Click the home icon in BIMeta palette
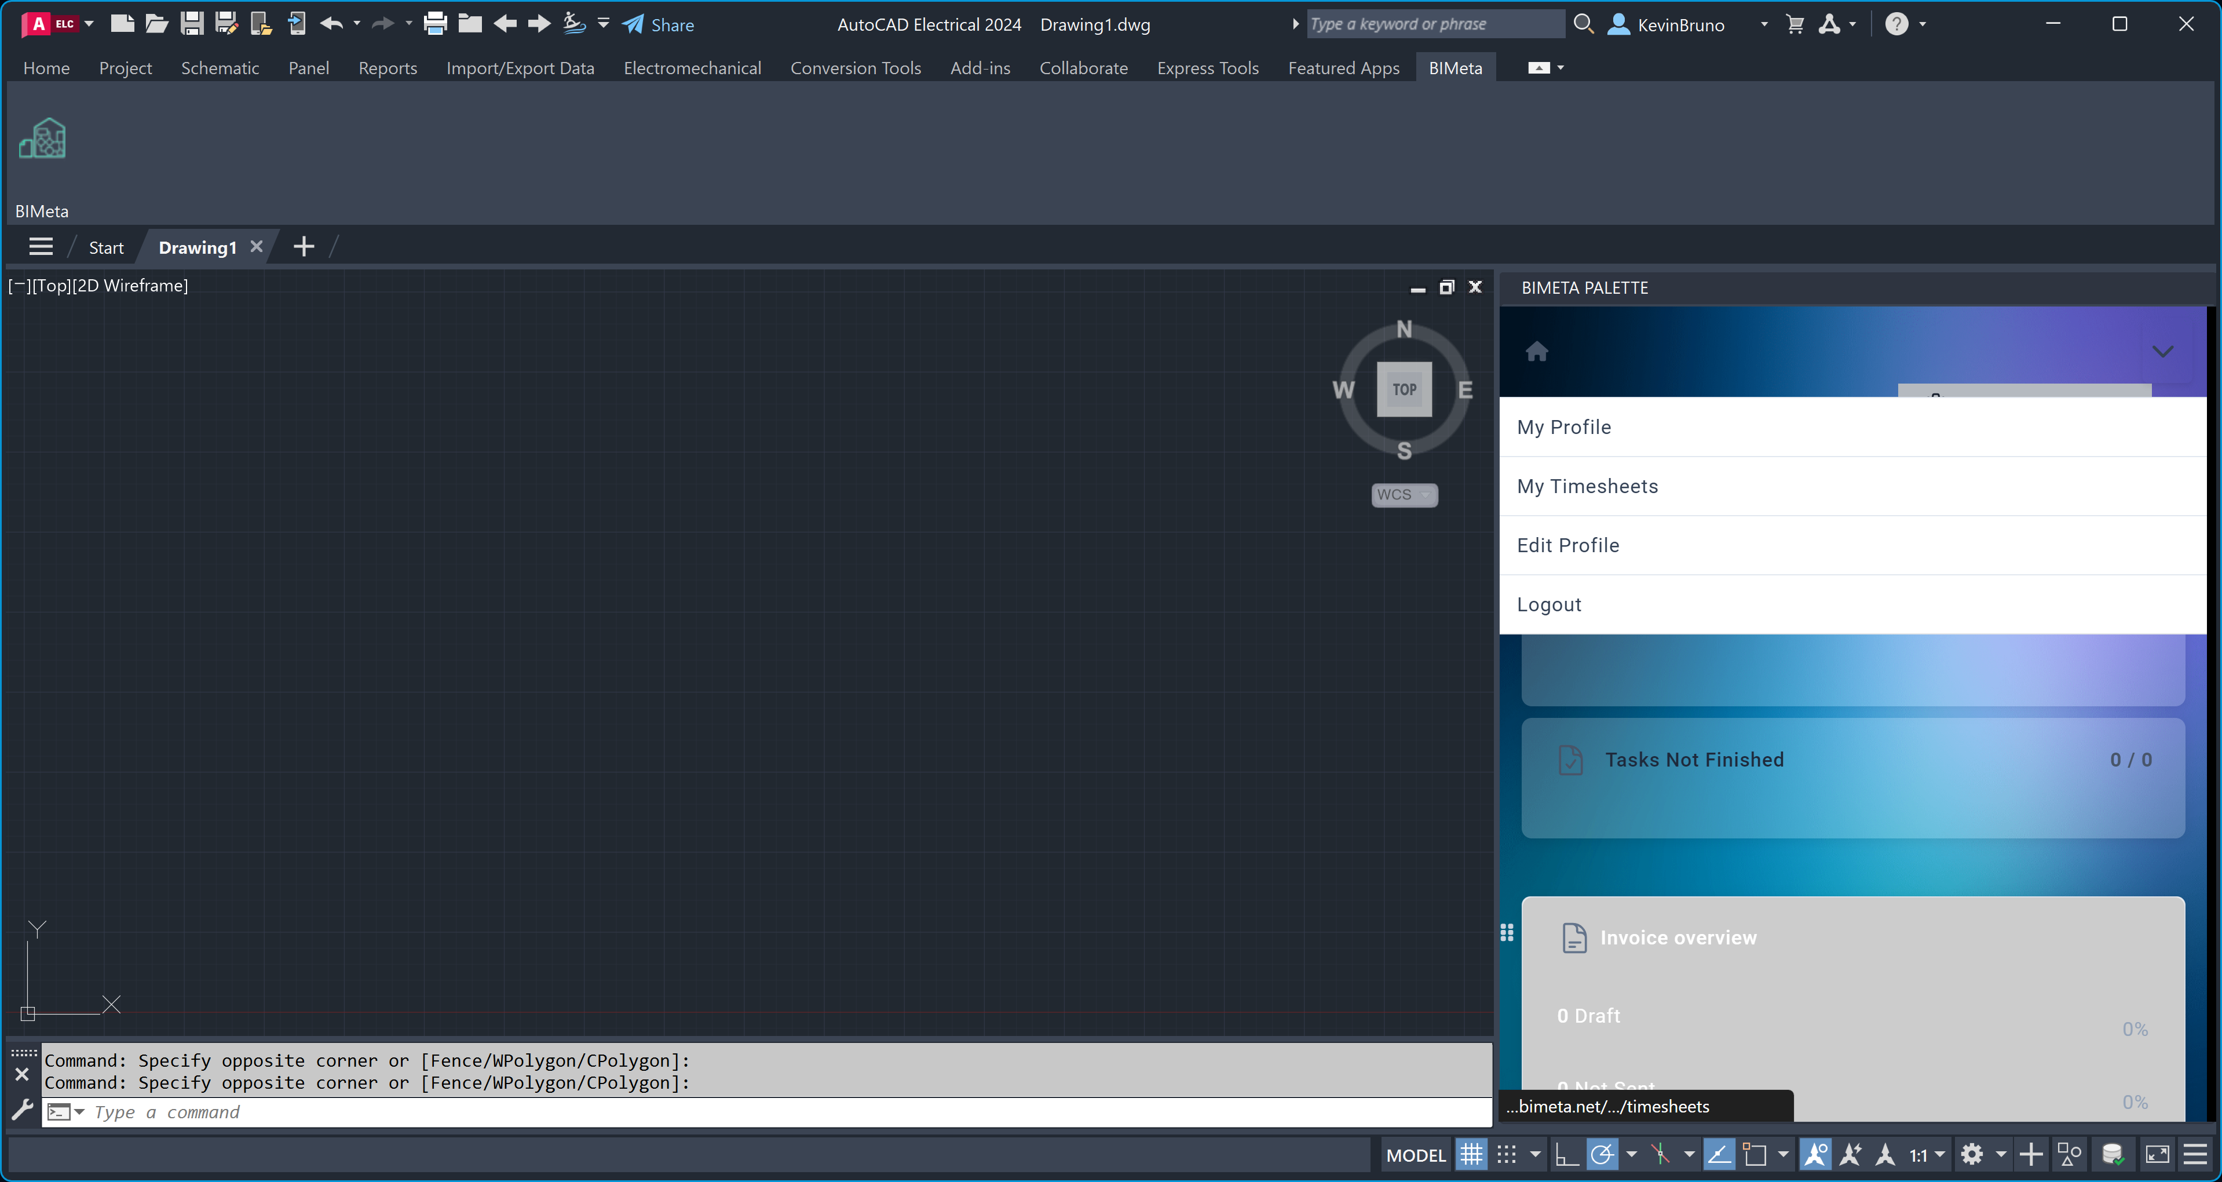 (x=1537, y=352)
